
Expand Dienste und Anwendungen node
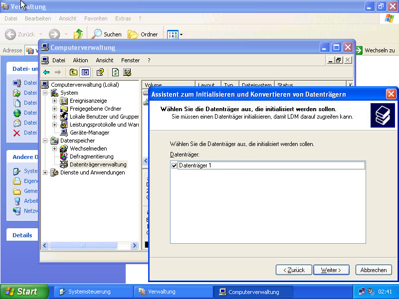[45, 172]
